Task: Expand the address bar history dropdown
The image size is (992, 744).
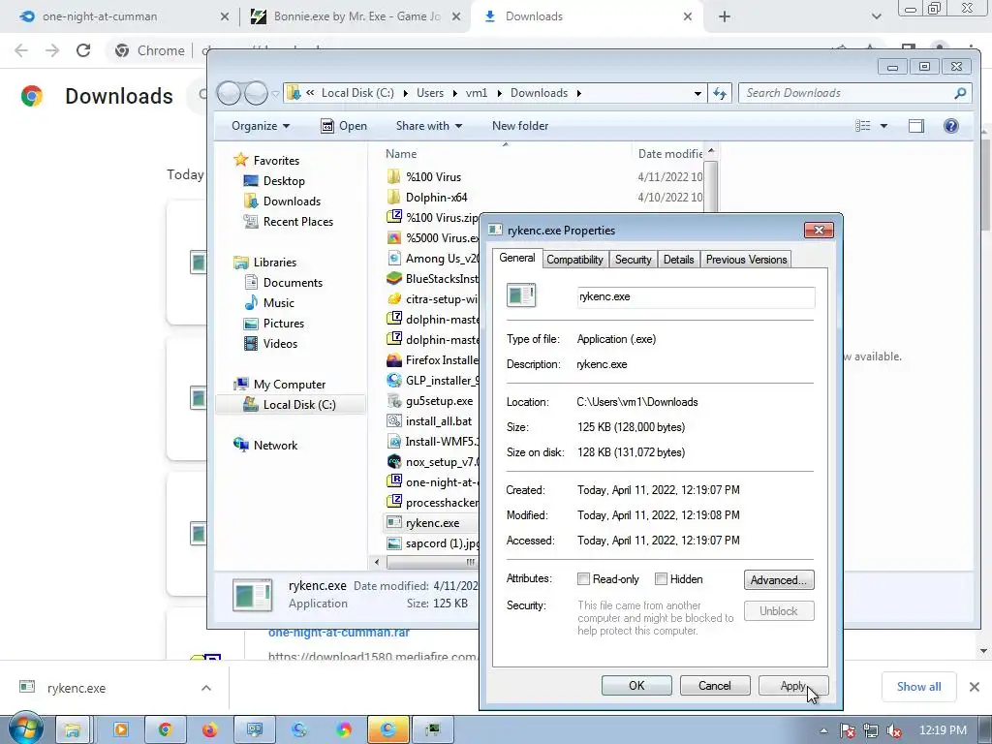Action: click(x=697, y=93)
